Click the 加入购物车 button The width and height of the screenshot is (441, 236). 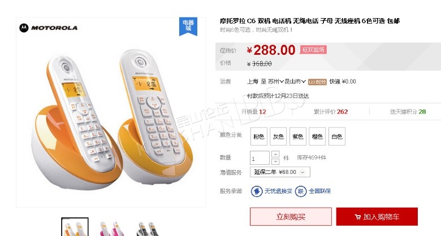click(x=377, y=217)
